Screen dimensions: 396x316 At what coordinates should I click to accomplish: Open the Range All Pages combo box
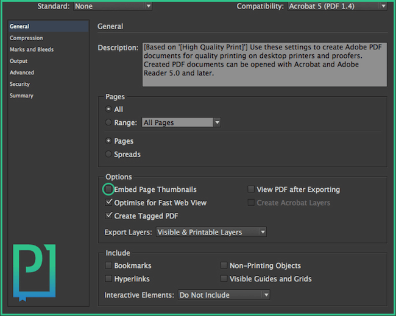click(x=181, y=122)
